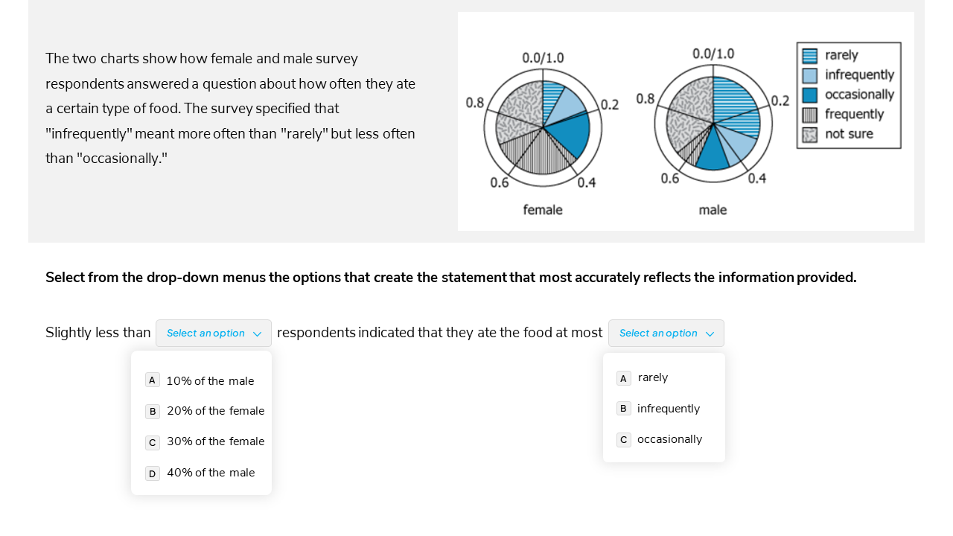
Task: Select the female pie chart
Action: (x=543, y=127)
